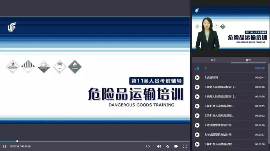Enter fullscreen mode
Image resolution: width=270 pixels, height=151 pixels.
tap(185, 146)
